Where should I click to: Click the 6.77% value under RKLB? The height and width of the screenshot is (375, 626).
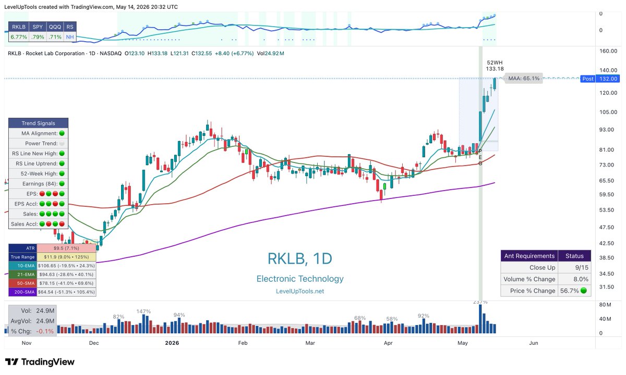click(18, 36)
